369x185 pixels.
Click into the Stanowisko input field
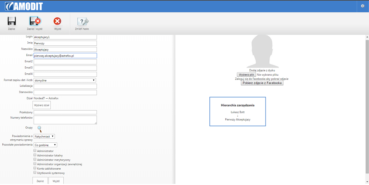[x=65, y=92]
